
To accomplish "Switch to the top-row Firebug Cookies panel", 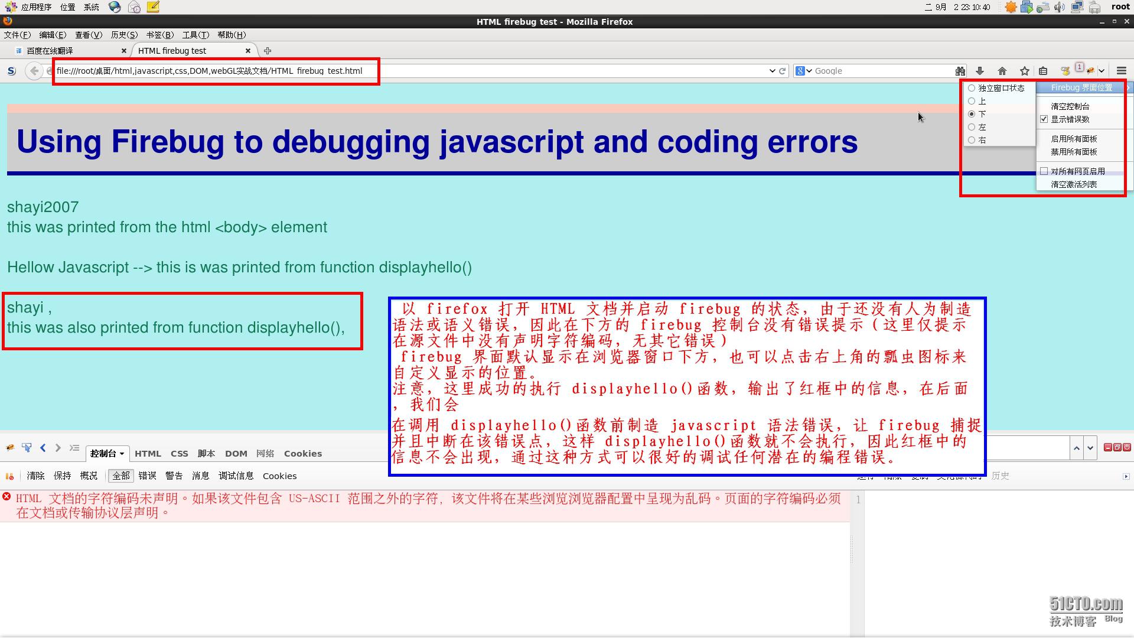I will click(x=303, y=454).
